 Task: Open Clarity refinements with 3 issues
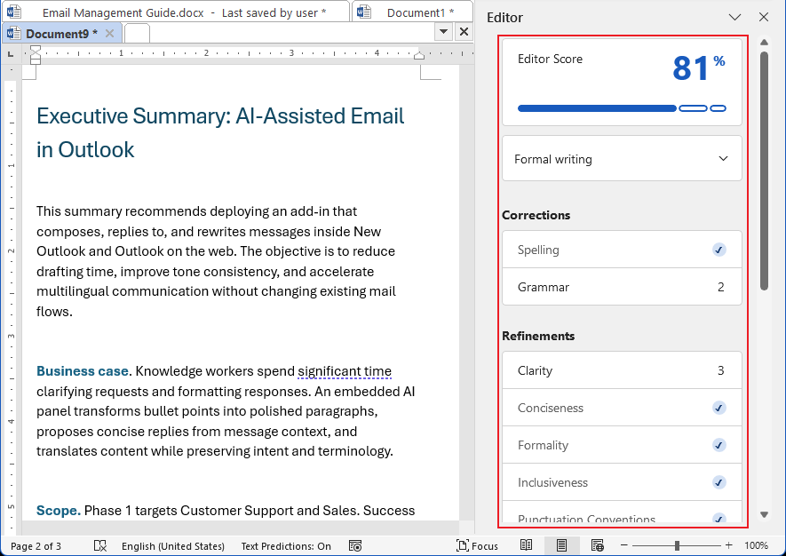[622, 370]
